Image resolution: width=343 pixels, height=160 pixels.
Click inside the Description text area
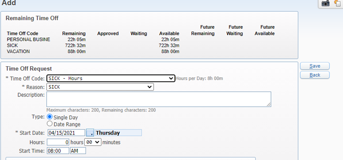pyautogui.click(x=159, y=99)
